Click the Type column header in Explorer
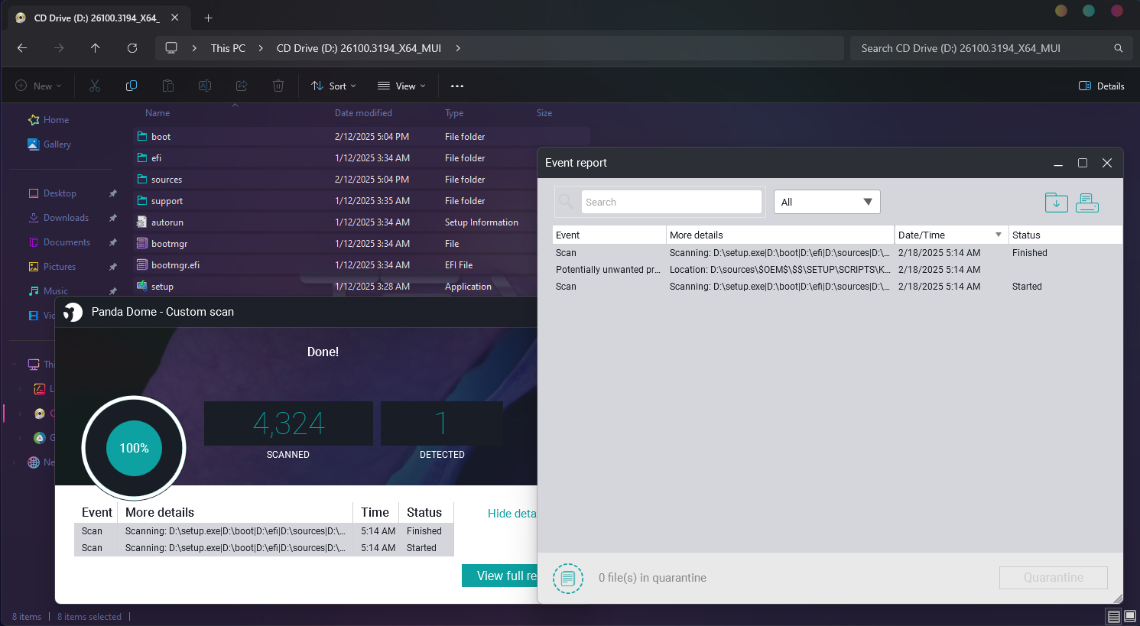 [x=454, y=113]
